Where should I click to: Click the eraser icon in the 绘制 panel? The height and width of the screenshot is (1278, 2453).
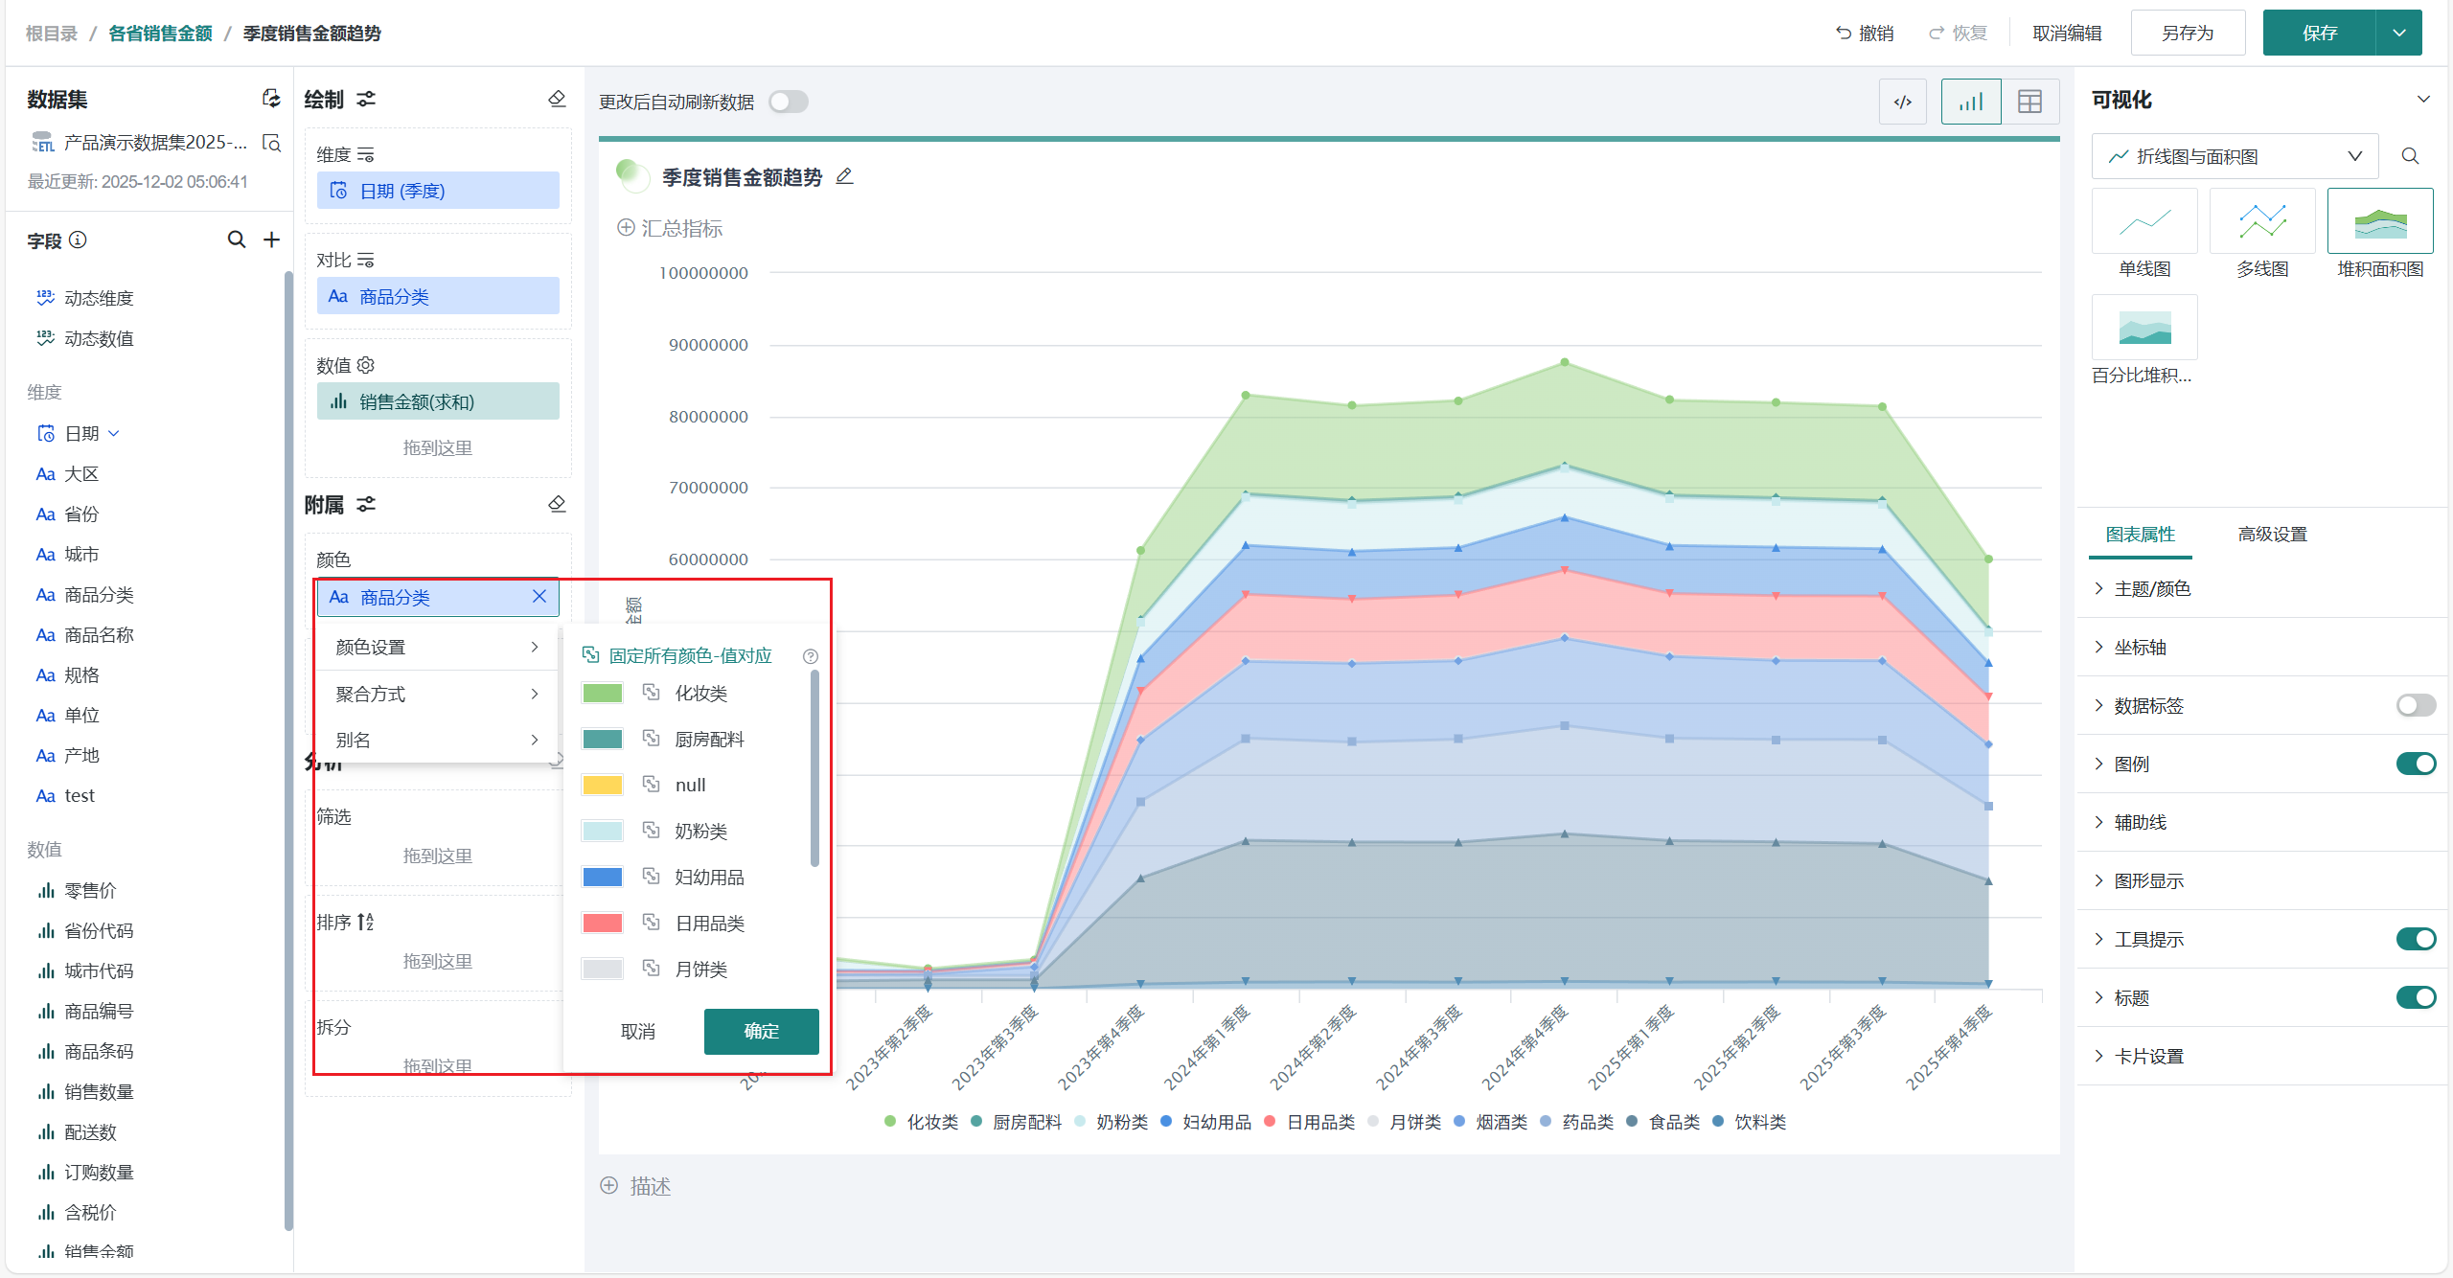pyautogui.click(x=557, y=99)
